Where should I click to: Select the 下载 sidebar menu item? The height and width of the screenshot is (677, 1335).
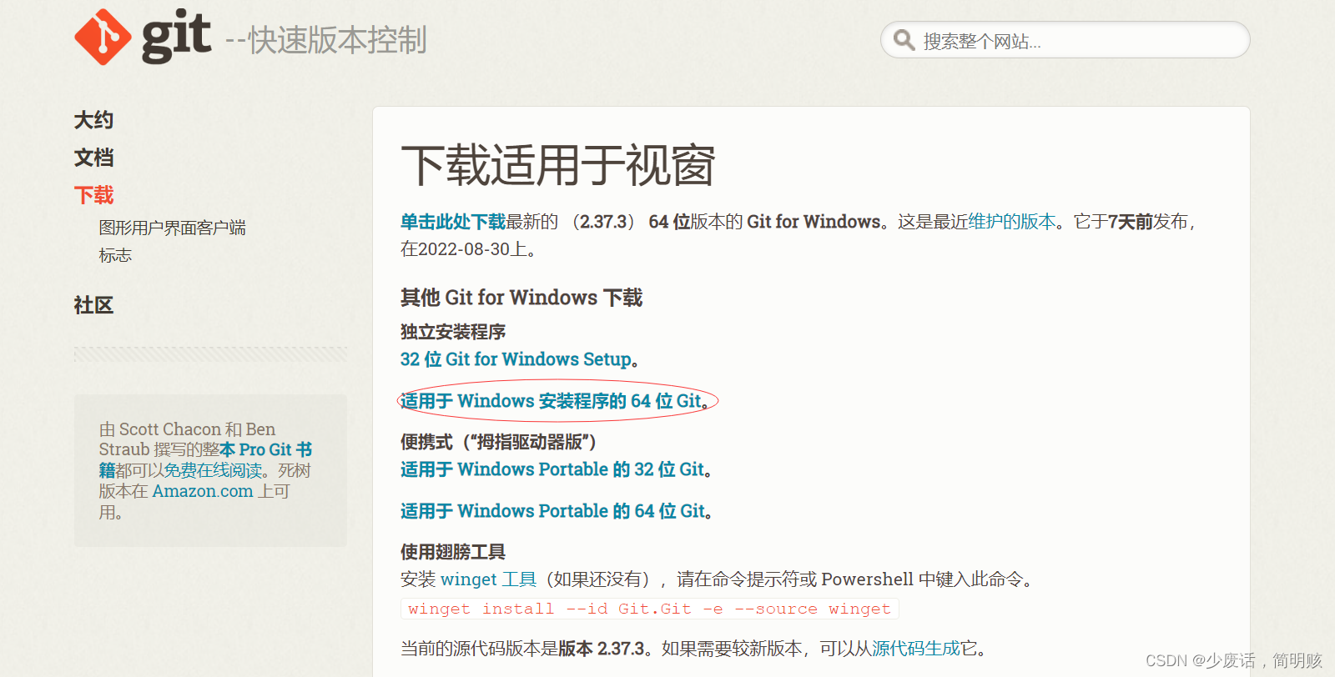tap(93, 195)
